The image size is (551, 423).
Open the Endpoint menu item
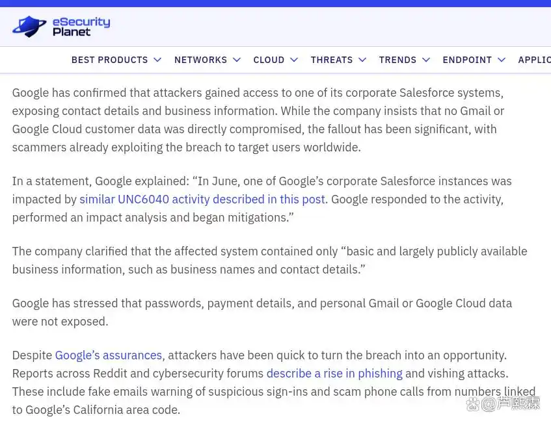tap(467, 60)
